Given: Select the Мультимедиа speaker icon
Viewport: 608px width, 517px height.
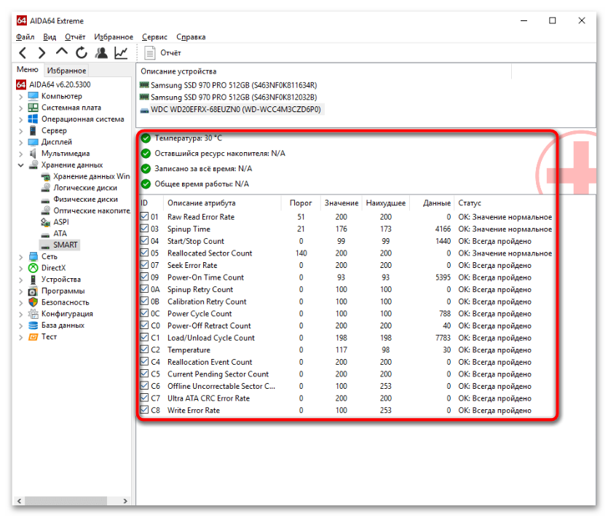Looking at the screenshot, I should pyautogui.click(x=33, y=154).
